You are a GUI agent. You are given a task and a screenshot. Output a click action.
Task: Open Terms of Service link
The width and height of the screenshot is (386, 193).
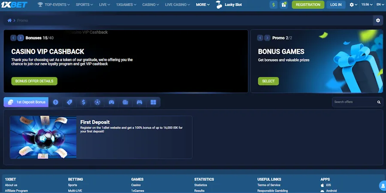tap(269, 185)
